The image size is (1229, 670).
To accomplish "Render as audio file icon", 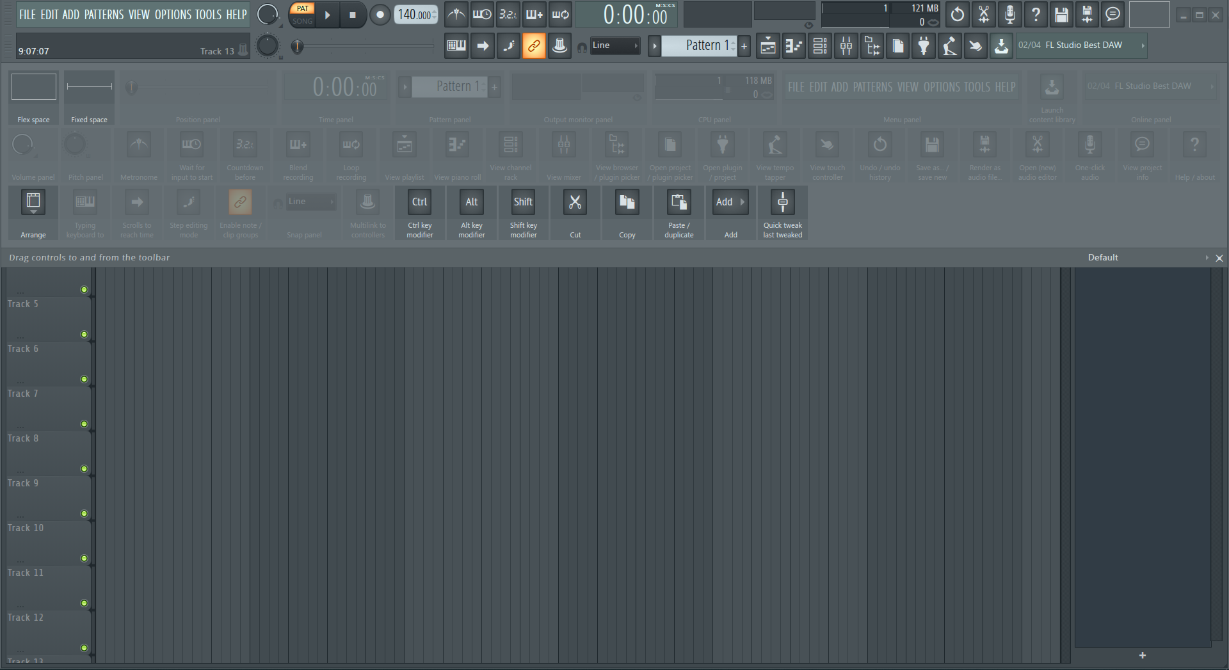I will tap(1088, 15).
